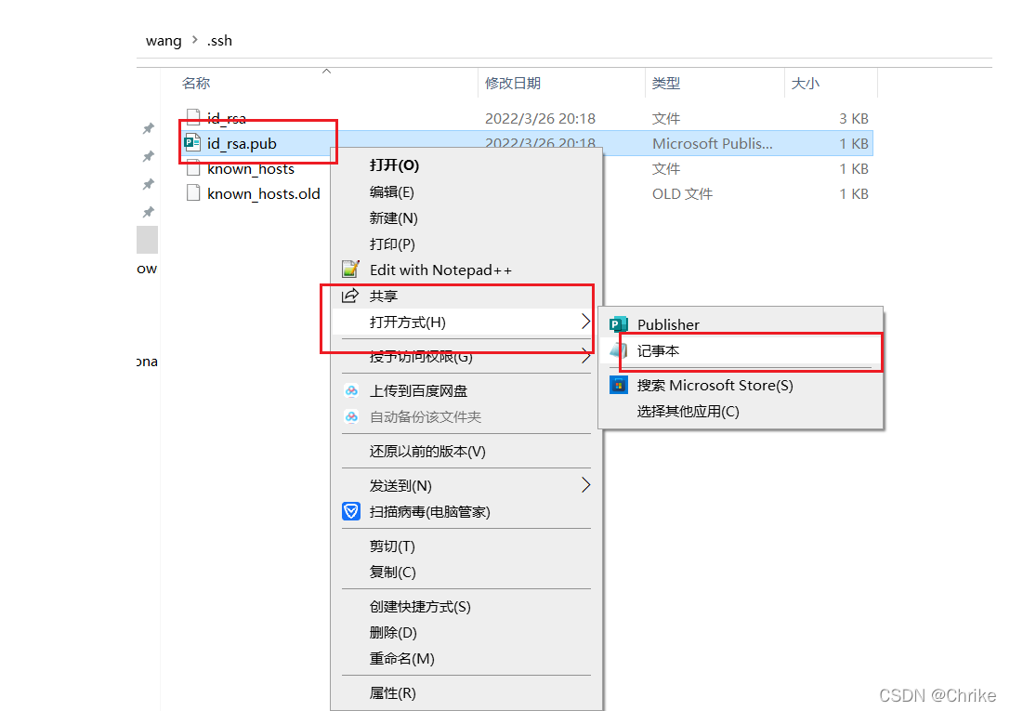
Task: Click the first pin icon in the sidebar
Action: tap(148, 128)
